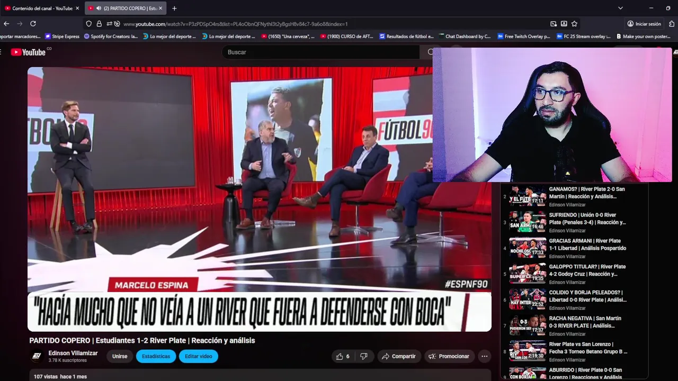678x381 pixels.
Task: Click the shield tracking-protection icon in address bar
Action: 89,24
